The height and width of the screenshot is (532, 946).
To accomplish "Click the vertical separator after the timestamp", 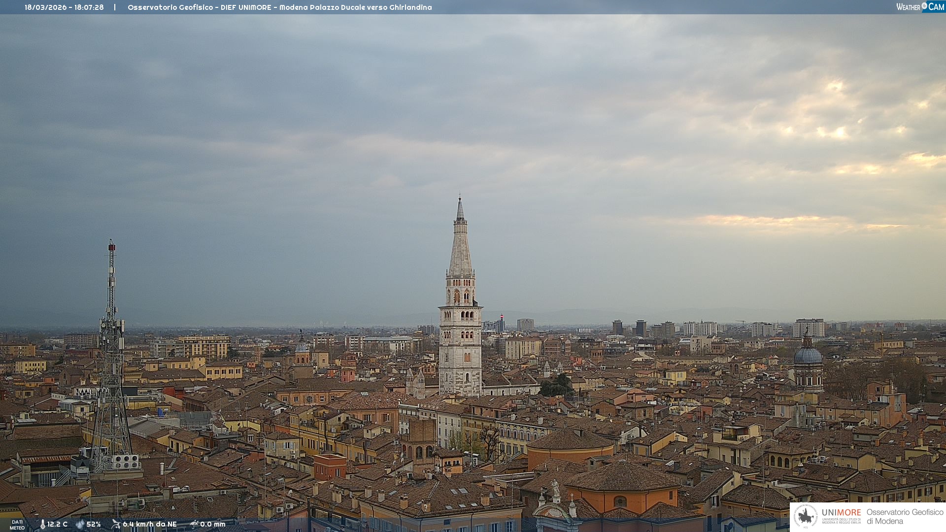I will pos(115,7).
